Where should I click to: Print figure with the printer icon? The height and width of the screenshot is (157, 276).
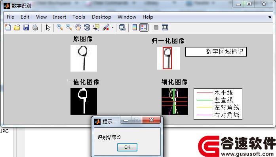(35, 27)
